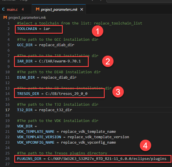Click line number 26 in the gutter

point(7,159)
